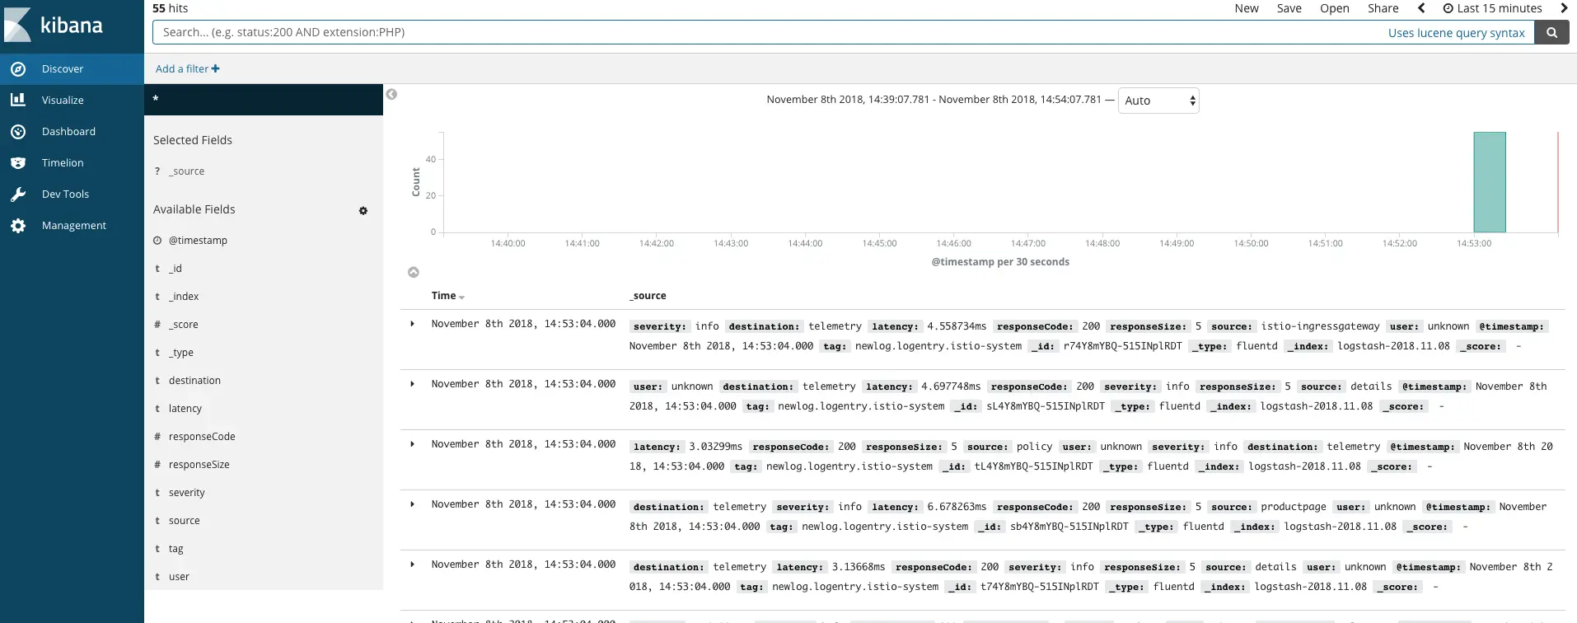Screen dimensions: 1577x623
Task: Open Dashboard gauge icon
Action: 18,131
